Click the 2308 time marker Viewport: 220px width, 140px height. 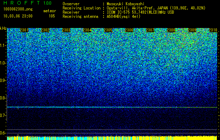pos(171,30)
